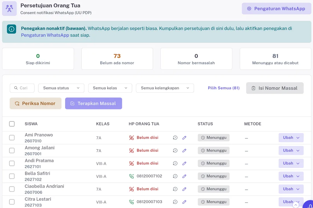Focus the Cari search field
This screenshot has width=313, height=208.
coord(22,88)
